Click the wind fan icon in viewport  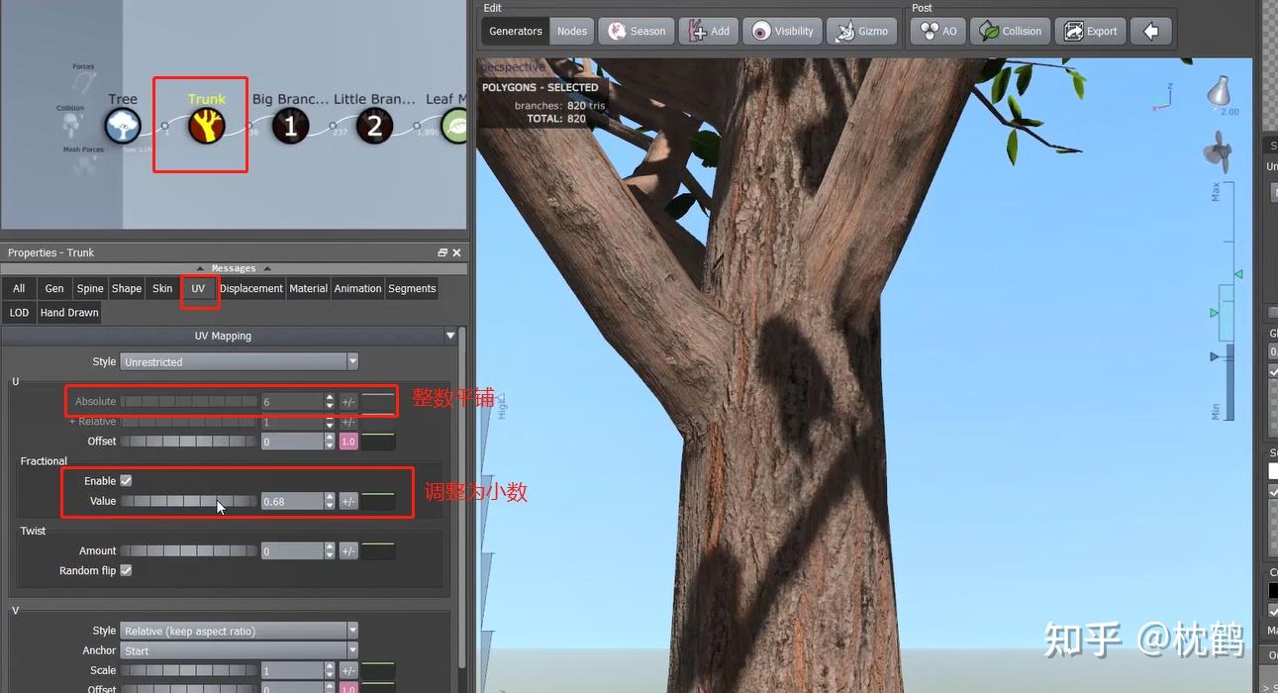[x=1218, y=151]
